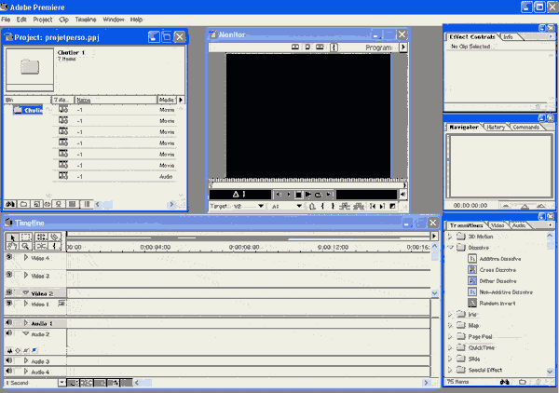Switch Project window to Thumbnail view
Screen dimensions: 559x393
click(x=73, y=204)
